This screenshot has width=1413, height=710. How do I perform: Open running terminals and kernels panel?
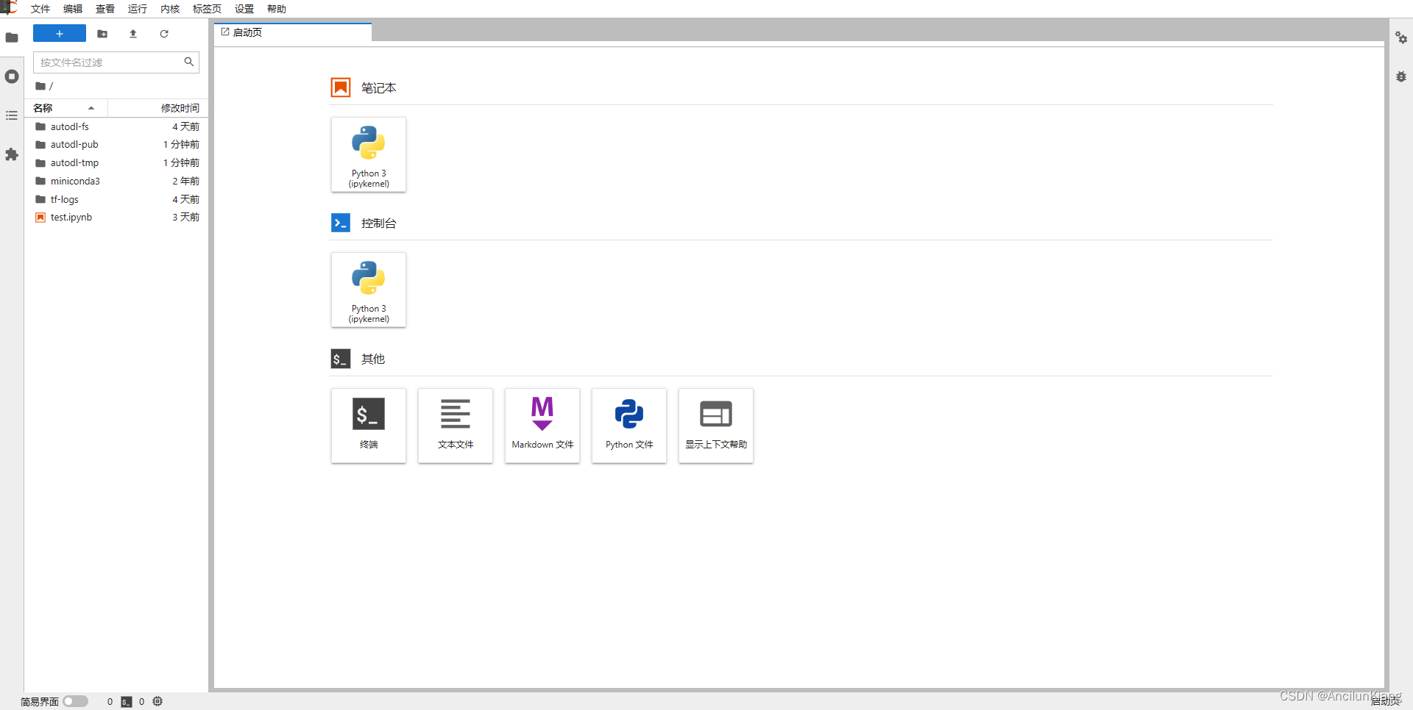[x=12, y=76]
